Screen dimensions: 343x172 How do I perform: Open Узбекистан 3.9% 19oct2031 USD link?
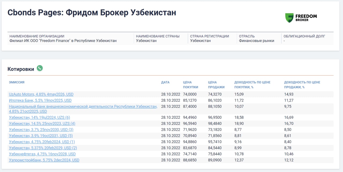coord(41,136)
